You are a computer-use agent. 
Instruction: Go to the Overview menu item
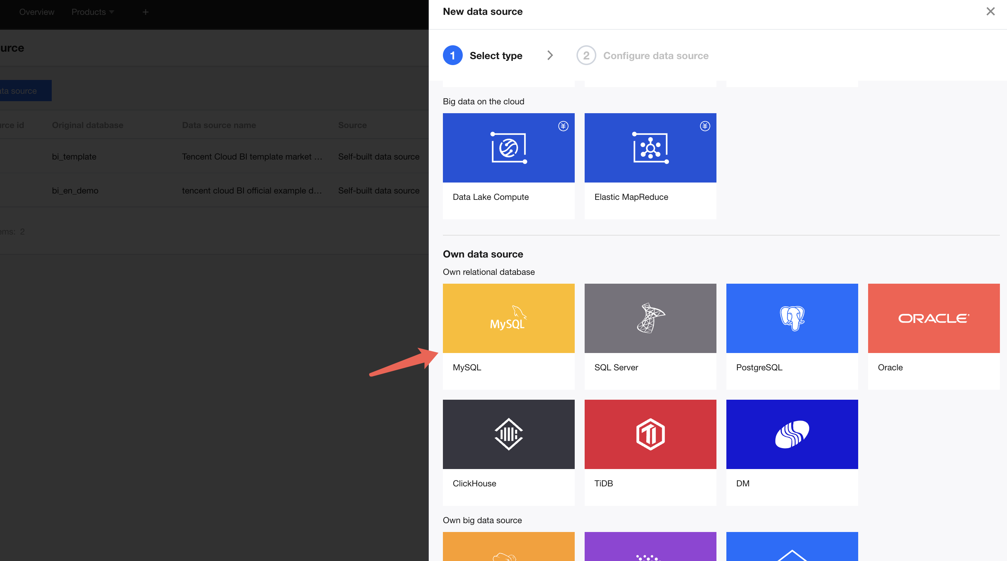tap(37, 12)
